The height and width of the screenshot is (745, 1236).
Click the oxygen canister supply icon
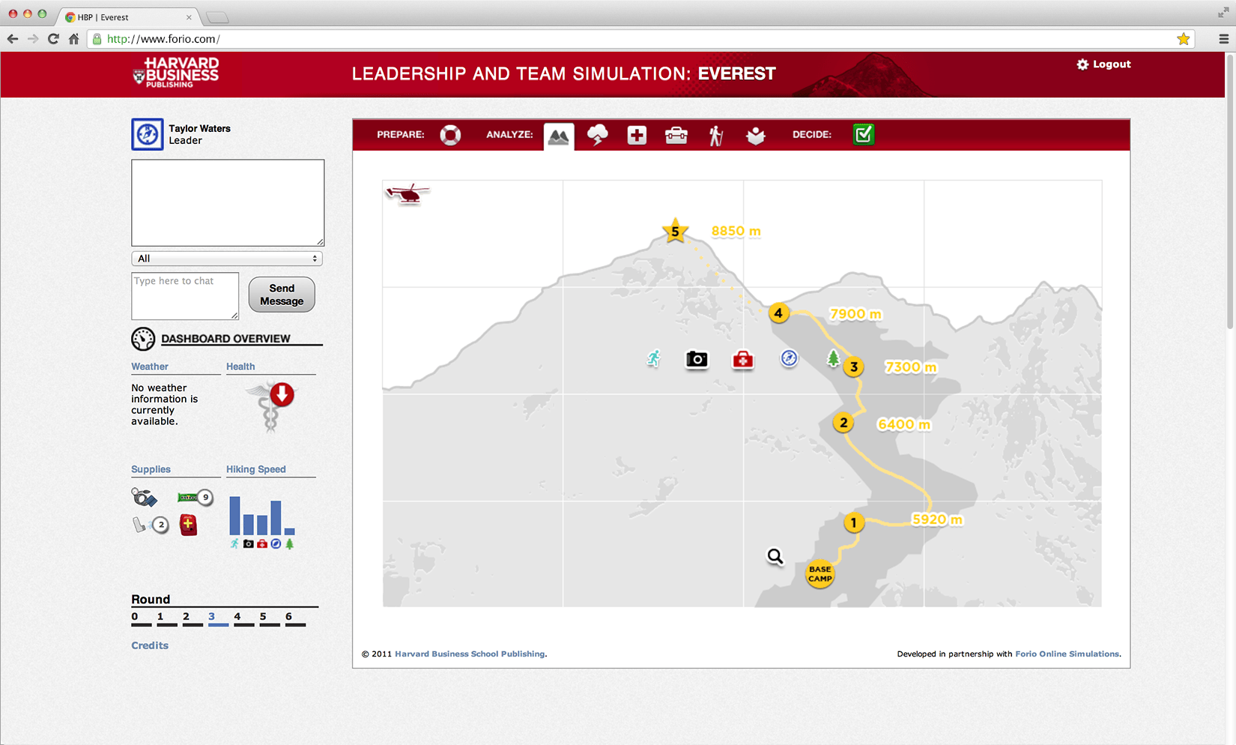coord(144,498)
